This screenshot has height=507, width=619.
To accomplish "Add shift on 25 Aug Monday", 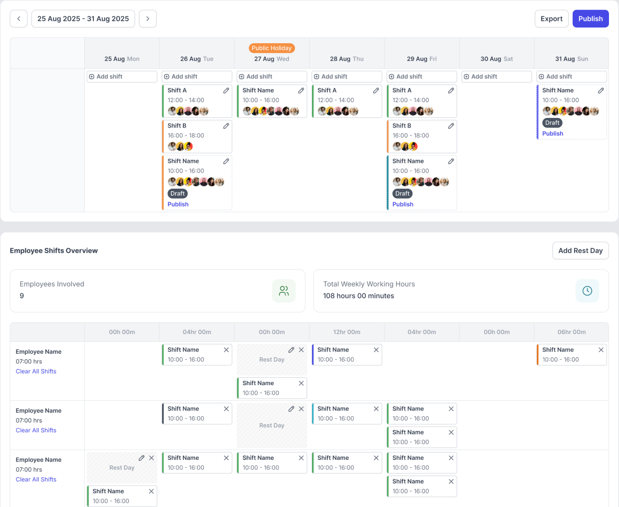I will pos(122,76).
